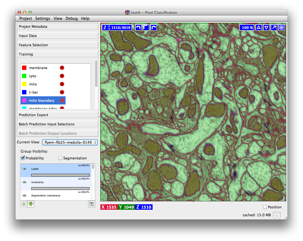Image resolution: width=303 pixels, height=241 pixels.
Task: Open the Debug menu
Action: point(72,18)
